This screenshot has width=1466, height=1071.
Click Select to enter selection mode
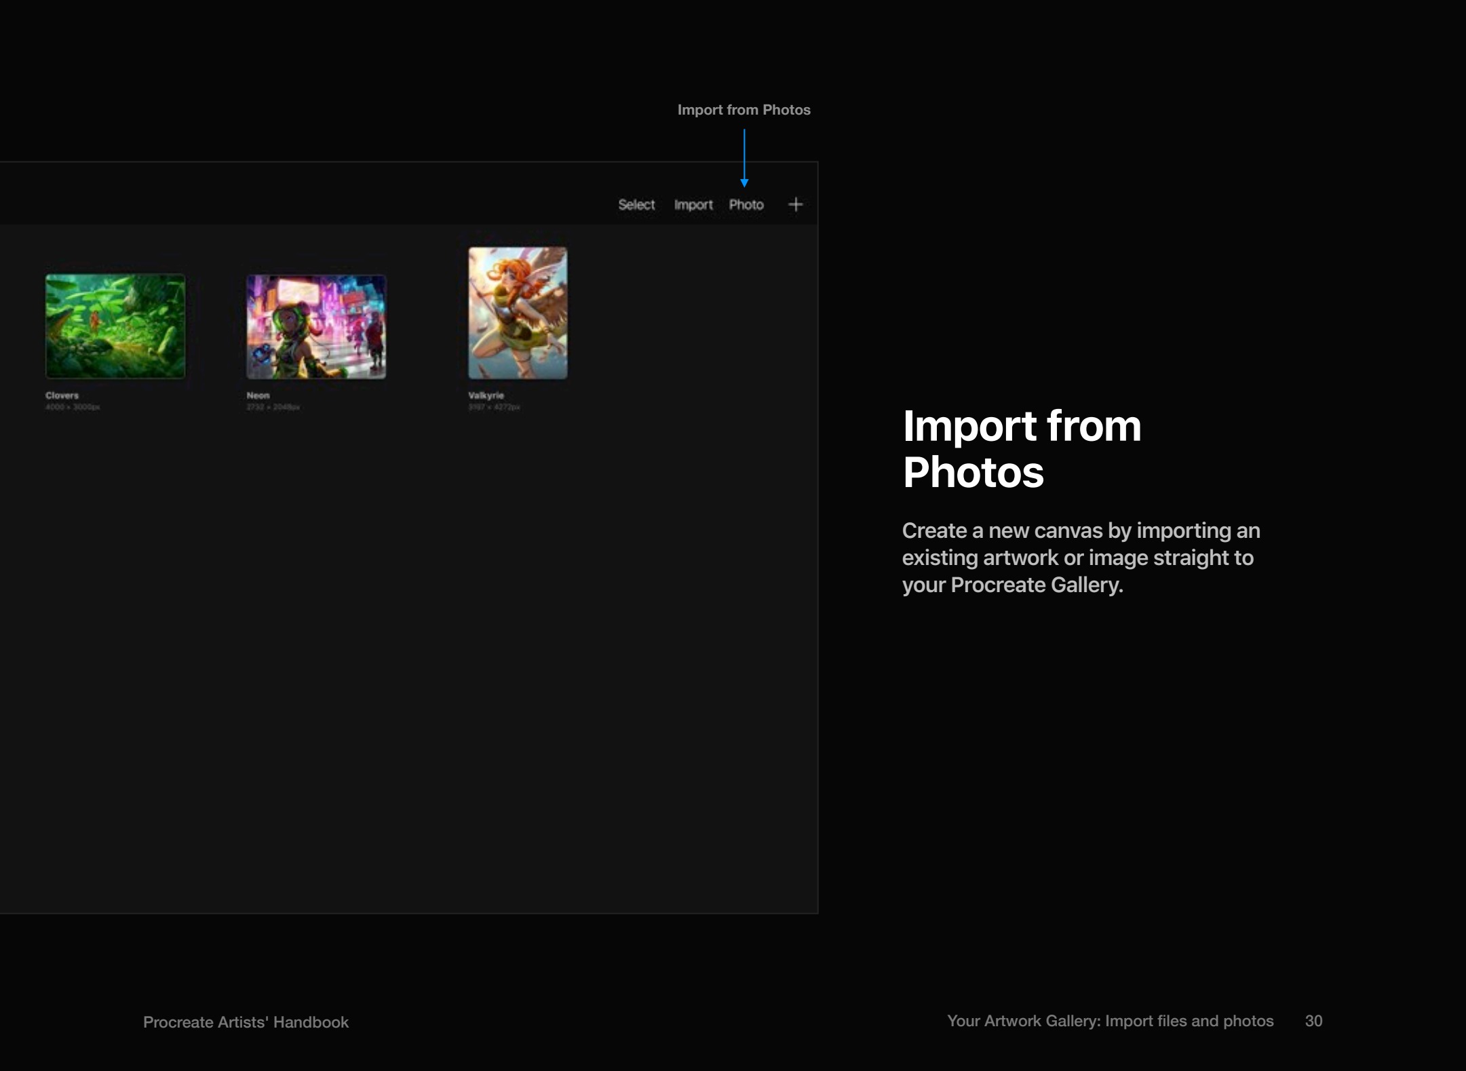[x=636, y=204]
